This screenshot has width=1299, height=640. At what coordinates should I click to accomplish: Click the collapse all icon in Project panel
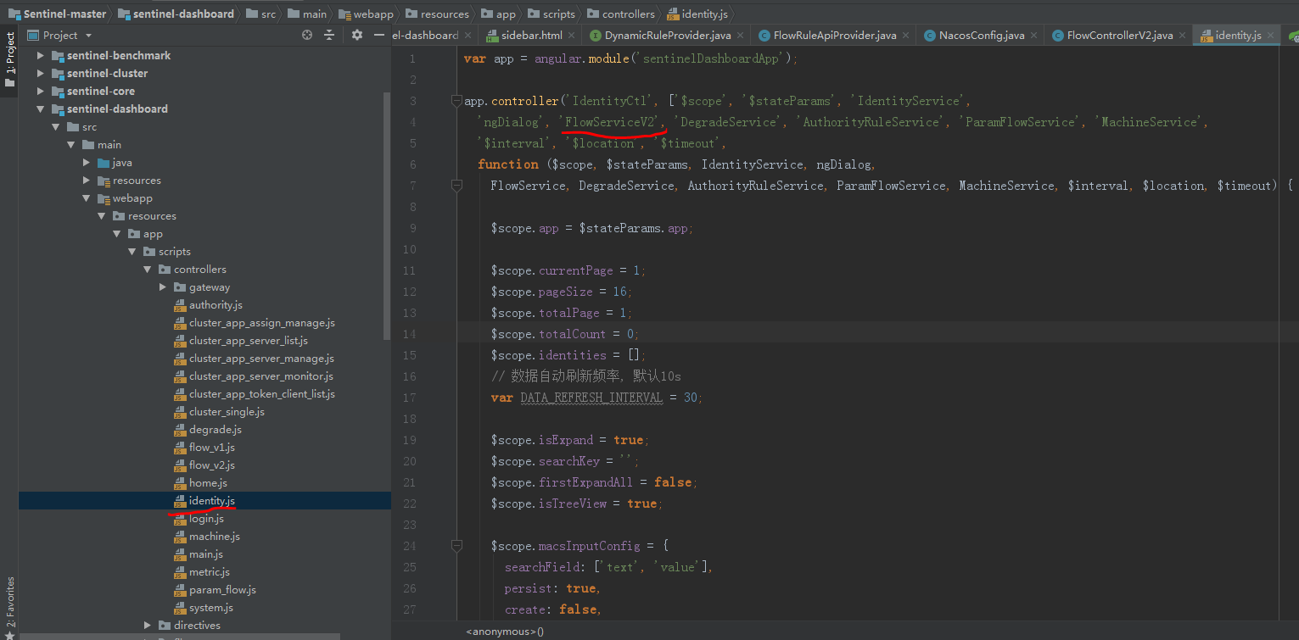329,35
